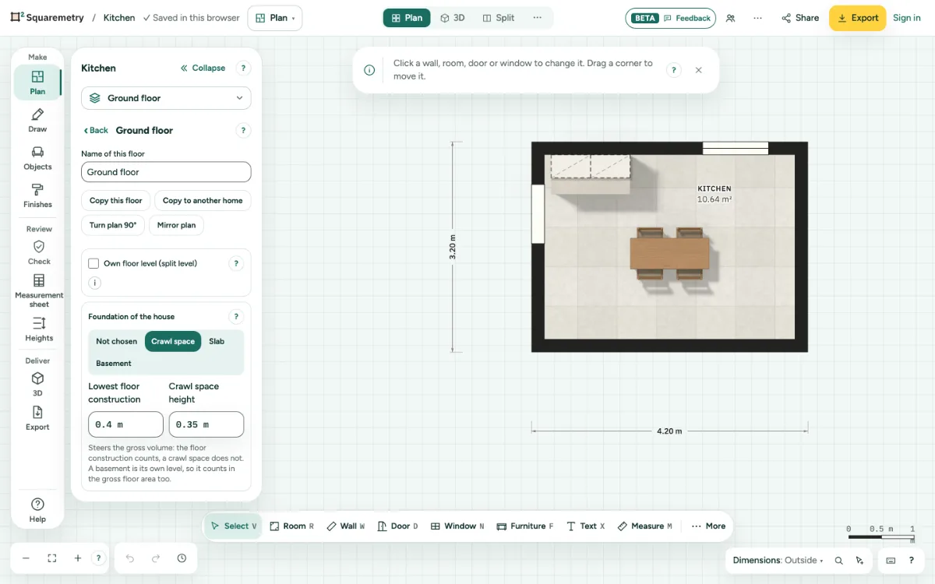
Task: Click the collaborators people icon
Action: pyautogui.click(x=730, y=18)
